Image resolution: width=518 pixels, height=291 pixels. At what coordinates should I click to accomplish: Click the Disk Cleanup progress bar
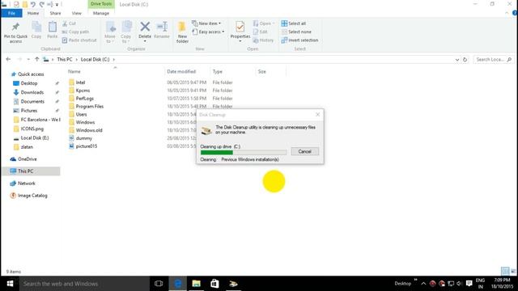click(x=244, y=152)
